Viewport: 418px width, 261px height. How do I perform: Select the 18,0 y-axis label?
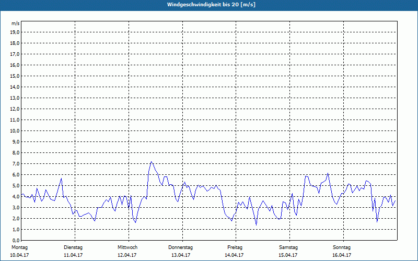(x=15, y=43)
